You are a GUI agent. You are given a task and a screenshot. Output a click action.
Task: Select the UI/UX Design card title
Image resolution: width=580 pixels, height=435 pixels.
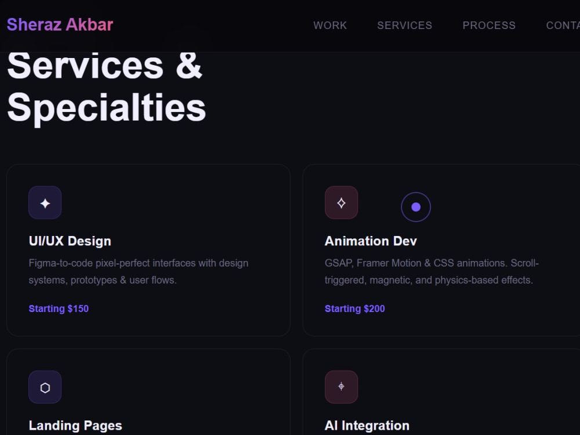tap(70, 241)
